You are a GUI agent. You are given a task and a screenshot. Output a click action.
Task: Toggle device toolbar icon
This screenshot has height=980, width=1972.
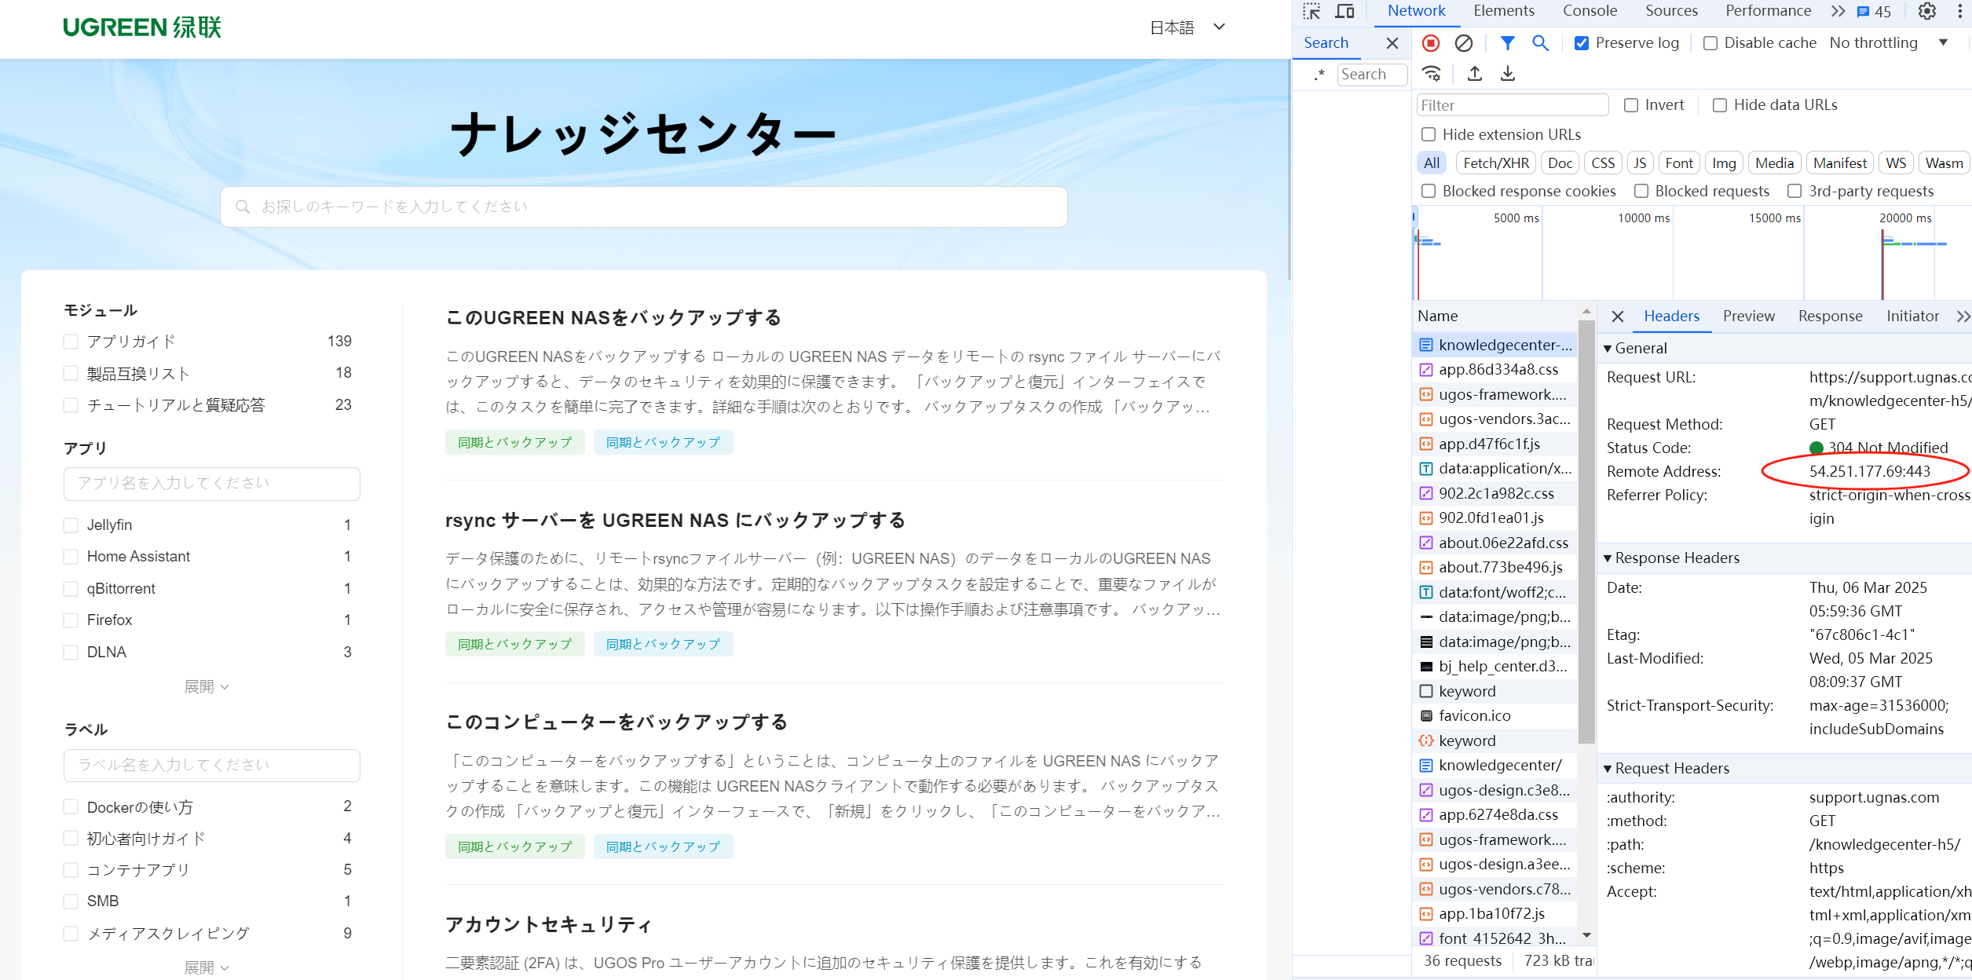[1345, 11]
